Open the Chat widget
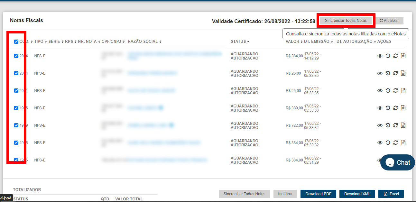 (398, 162)
